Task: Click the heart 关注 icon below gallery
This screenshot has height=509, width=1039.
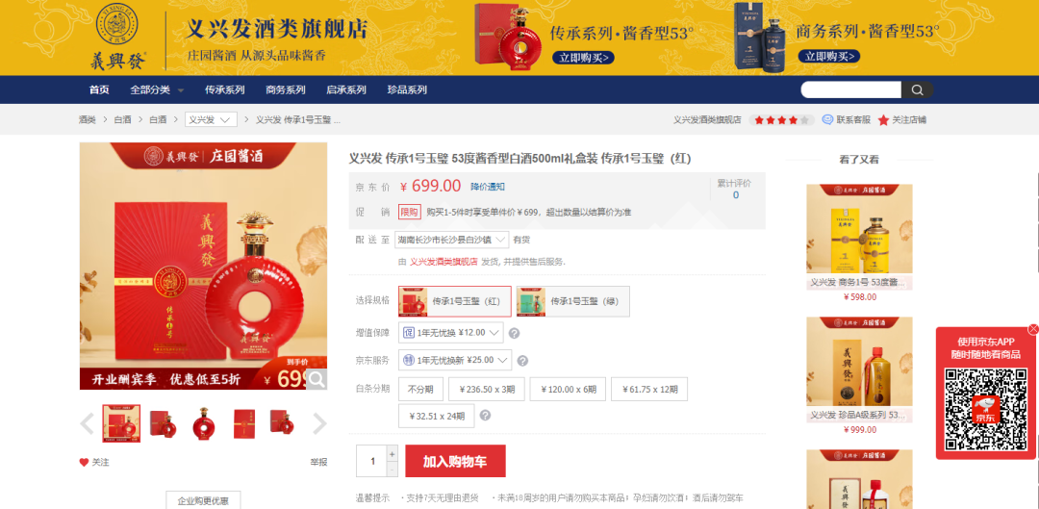Action: (x=84, y=463)
